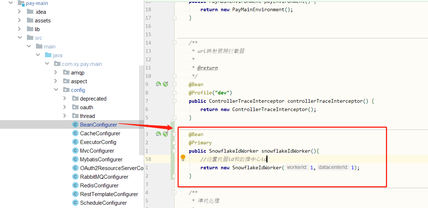
Task: Open RestTemplateConfigurer class file
Action: (109, 194)
